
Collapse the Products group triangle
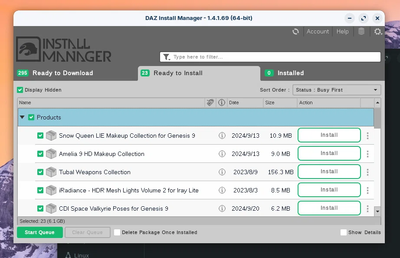[x=22, y=117]
